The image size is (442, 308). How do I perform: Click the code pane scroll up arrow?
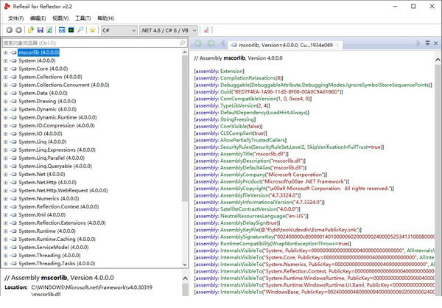point(438,60)
